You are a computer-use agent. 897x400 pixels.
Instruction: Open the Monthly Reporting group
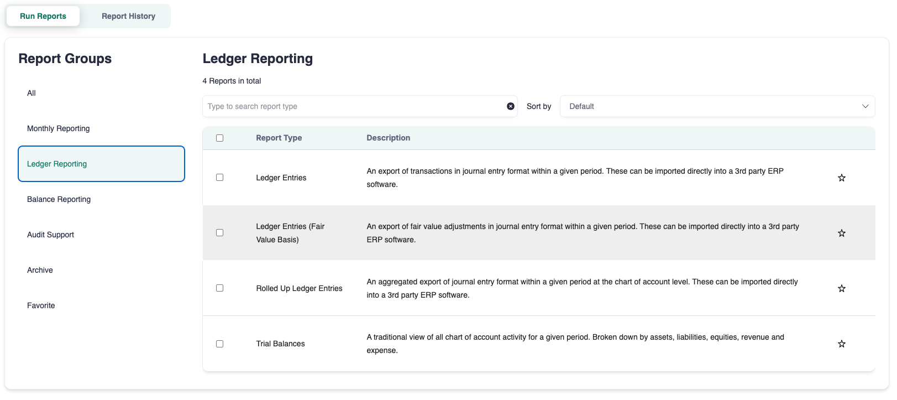click(x=59, y=128)
